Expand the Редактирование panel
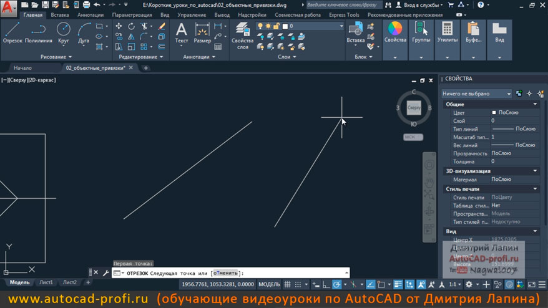Image resolution: width=548 pixels, height=308 pixels. tap(141, 57)
